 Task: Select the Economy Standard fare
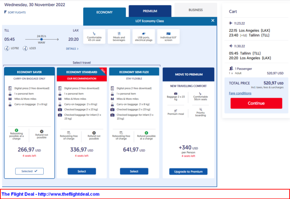pyautogui.click(x=82, y=171)
